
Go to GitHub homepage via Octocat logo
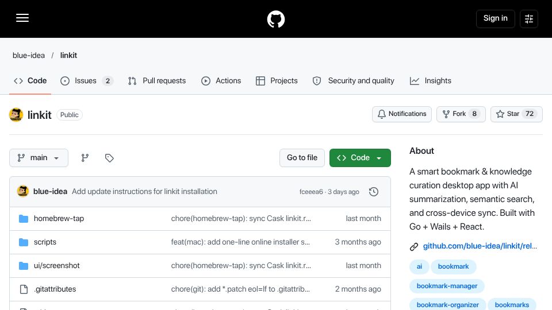pyautogui.click(x=275, y=19)
